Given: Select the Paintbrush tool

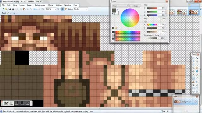Looking at the screenshot, I should [x=193, y=75].
